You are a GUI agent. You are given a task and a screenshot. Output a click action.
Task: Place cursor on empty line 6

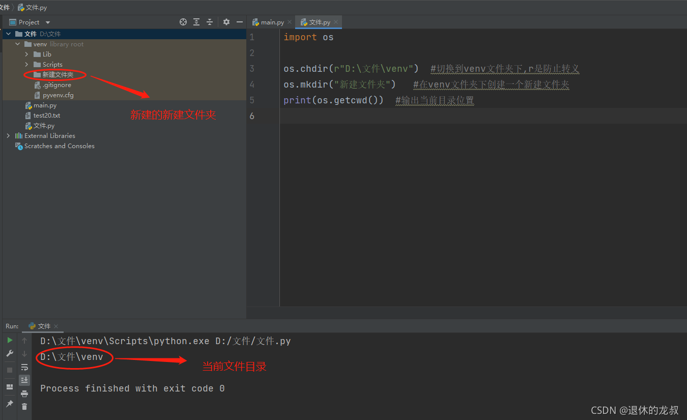click(x=482, y=116)
